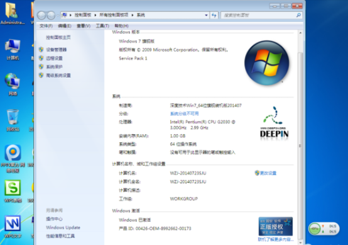This screenshot has width=348, height=245.
Task: Click the 更改设置 link
Action: 268,173
